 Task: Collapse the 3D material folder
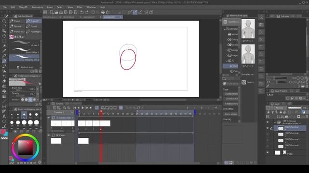click(x=227, y=61)
